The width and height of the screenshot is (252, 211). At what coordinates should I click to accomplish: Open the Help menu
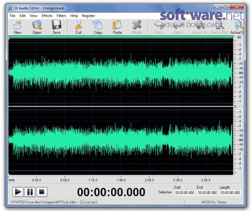(74, 16)
